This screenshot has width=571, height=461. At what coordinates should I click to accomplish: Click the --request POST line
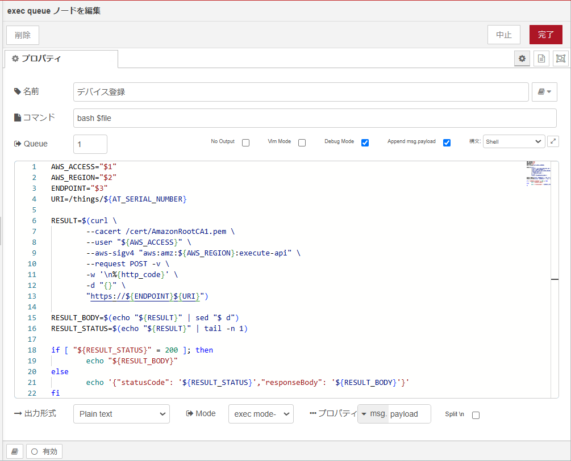127,264
